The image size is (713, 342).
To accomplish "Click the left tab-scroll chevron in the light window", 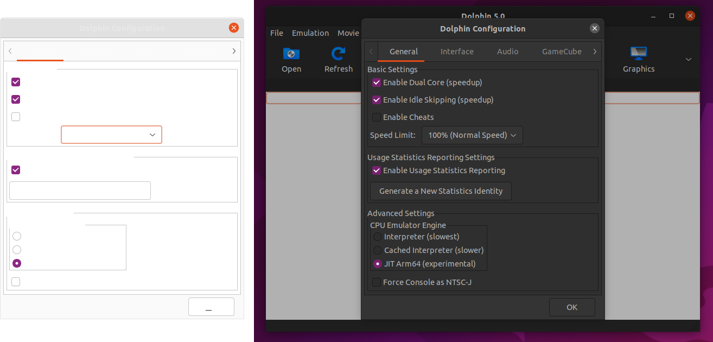I will (10, 51).
